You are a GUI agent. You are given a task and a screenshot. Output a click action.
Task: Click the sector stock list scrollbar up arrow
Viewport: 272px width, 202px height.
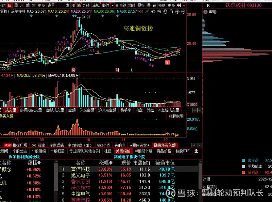click(200, 162)
